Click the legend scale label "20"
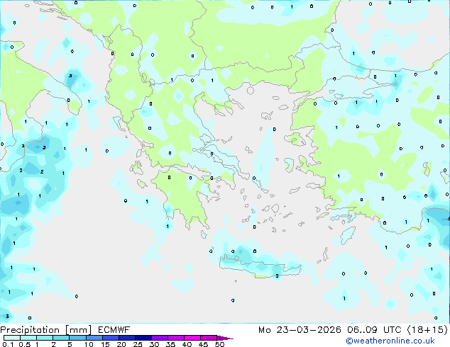This screenshot has height=347, width=450. click(x=121, y=344)
